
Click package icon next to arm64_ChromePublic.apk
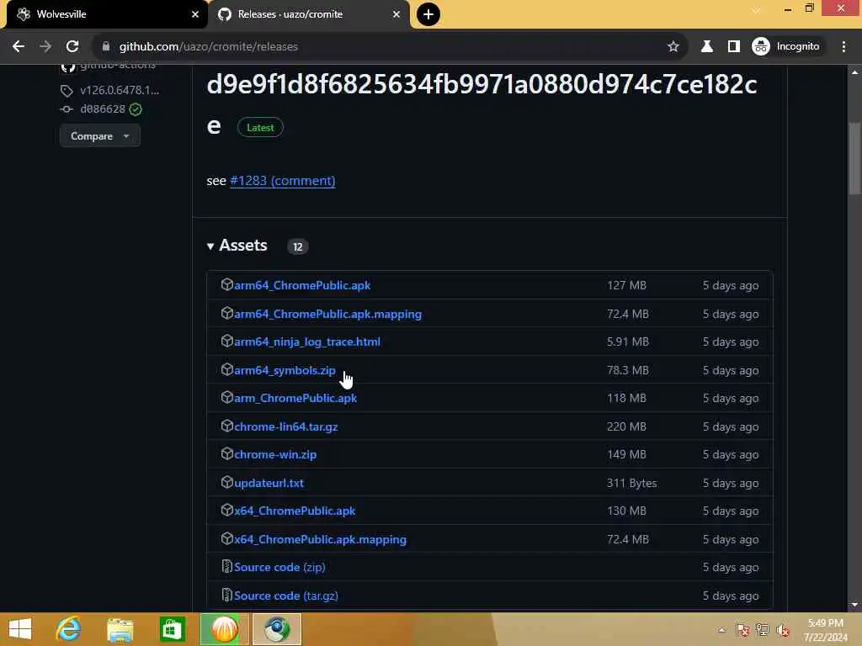227,284
